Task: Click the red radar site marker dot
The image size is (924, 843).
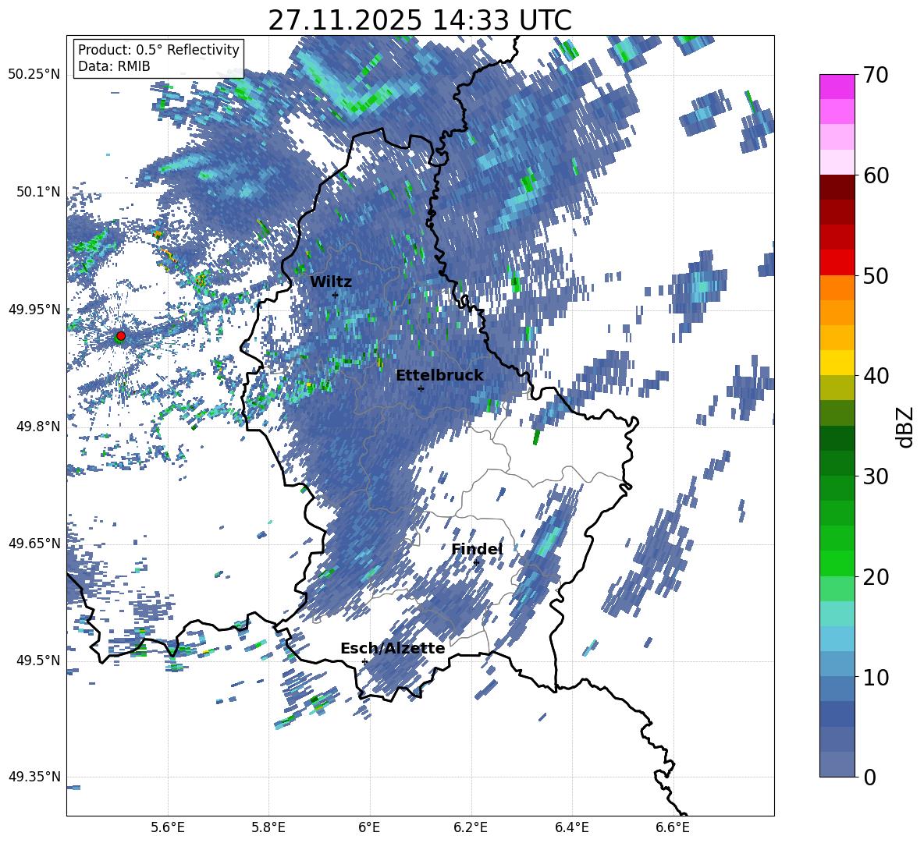Action: (121, 335)
